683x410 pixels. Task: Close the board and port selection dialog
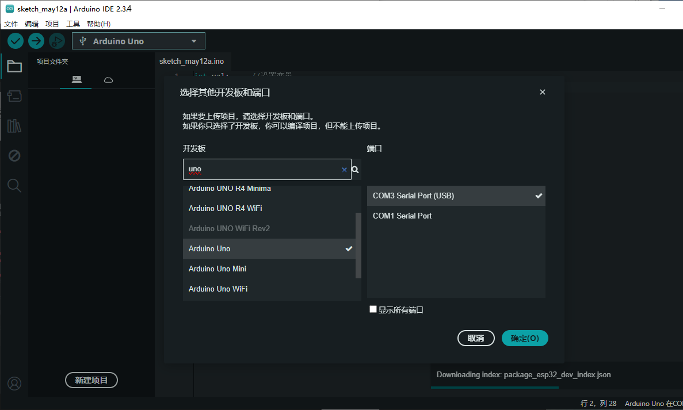point(542,92)
